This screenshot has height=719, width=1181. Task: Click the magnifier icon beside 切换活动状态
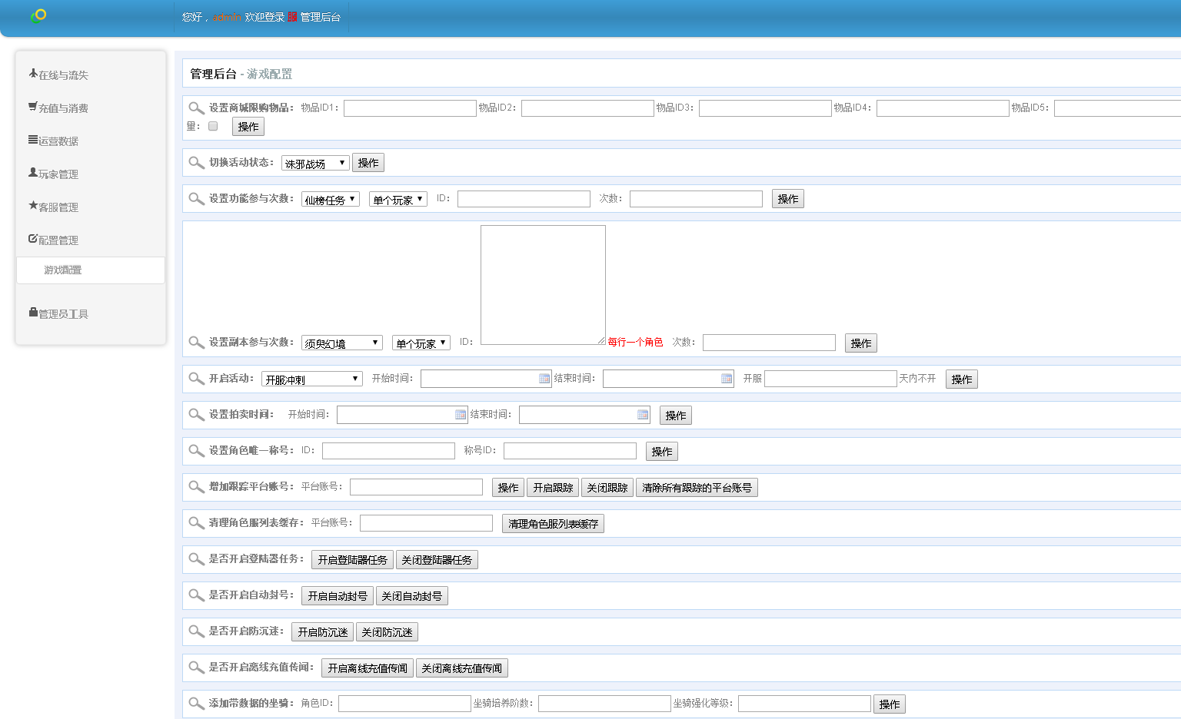[196, 163]
